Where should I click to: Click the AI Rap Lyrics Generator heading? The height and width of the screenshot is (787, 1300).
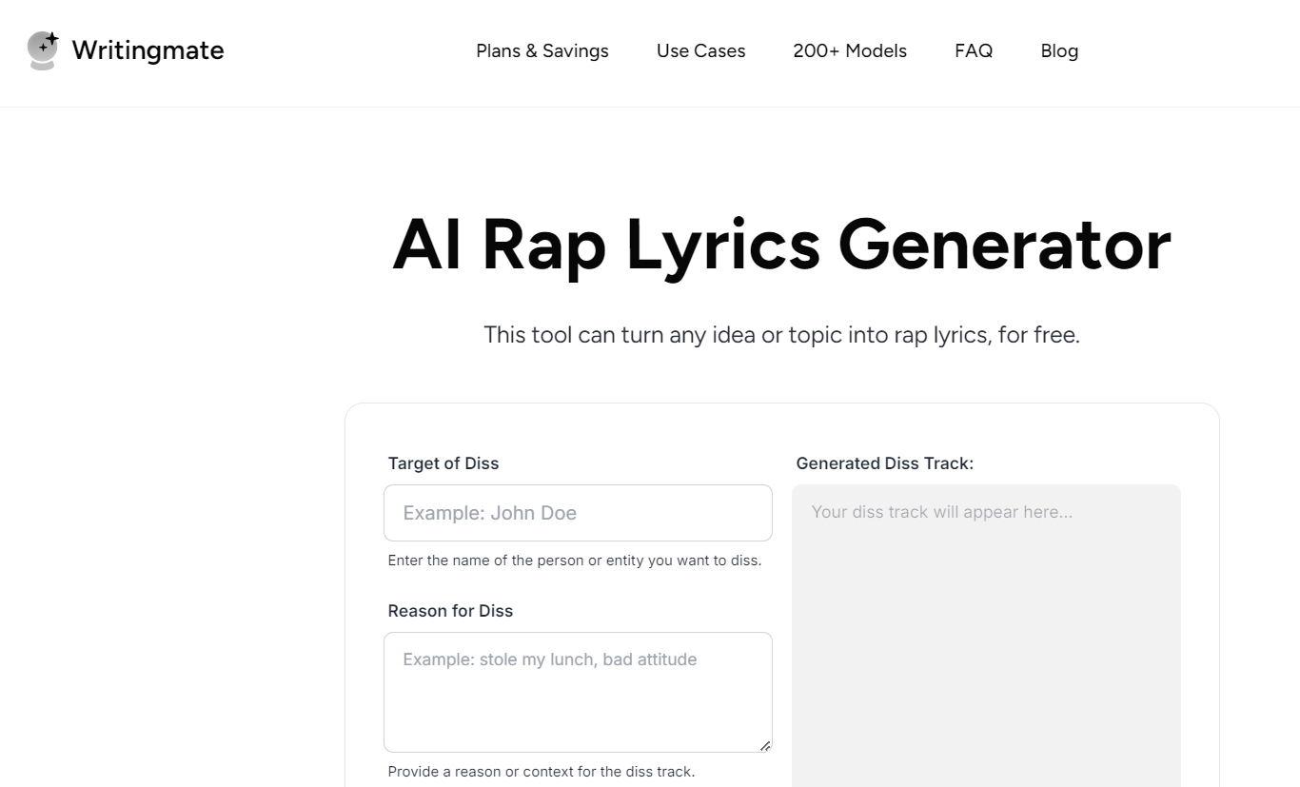(x=781, y=245)
